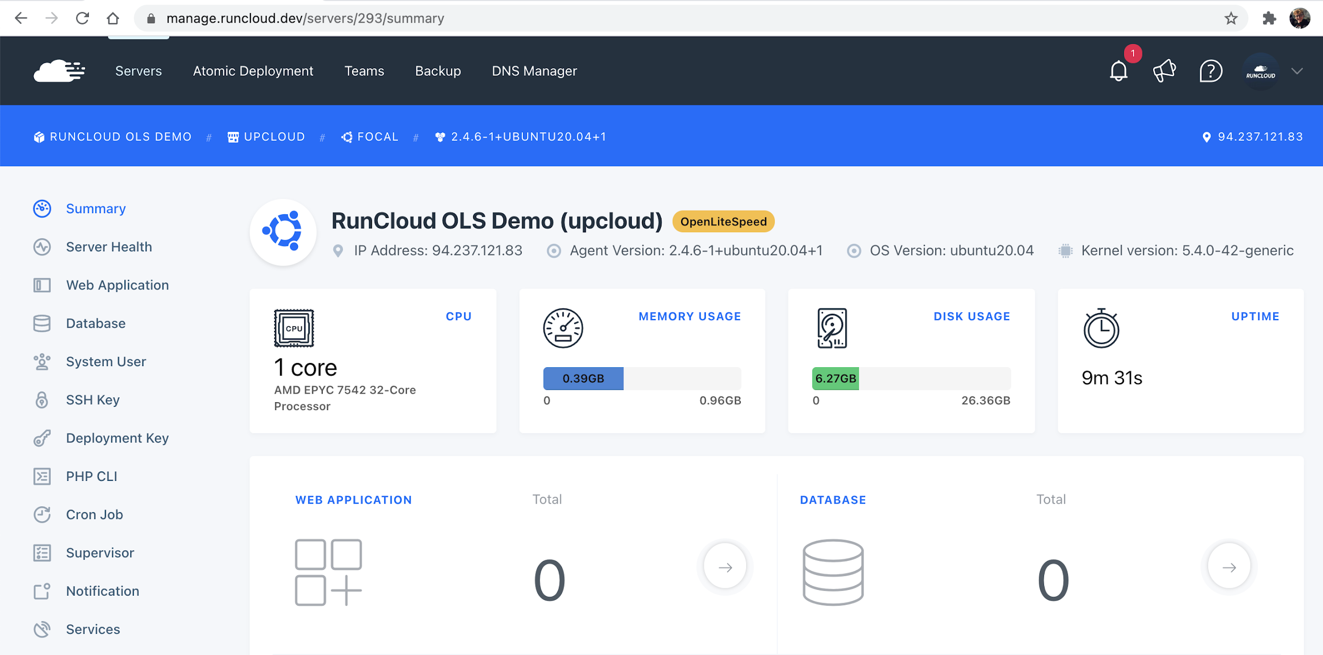Image resolution: width=1323 pixels, height=655 pixels.
Task: Open PHP CLI page
Action: pyautogui.click(x=92, y=476)
